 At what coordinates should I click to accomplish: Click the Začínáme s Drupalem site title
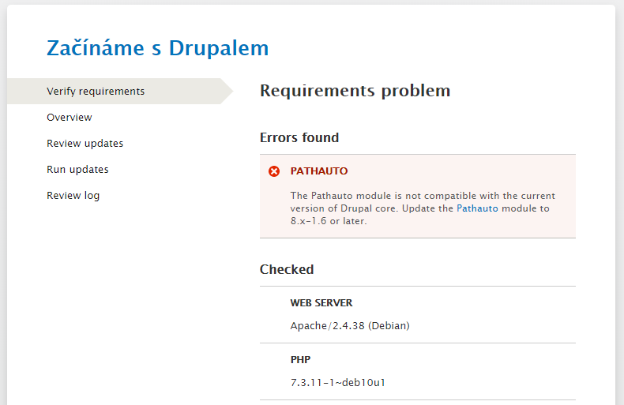click(158, 48)
